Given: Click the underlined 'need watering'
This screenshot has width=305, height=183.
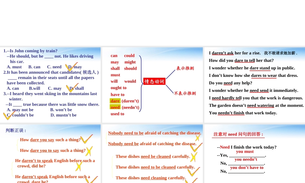Looking at the screenshot, I should [x=260, y=106].
